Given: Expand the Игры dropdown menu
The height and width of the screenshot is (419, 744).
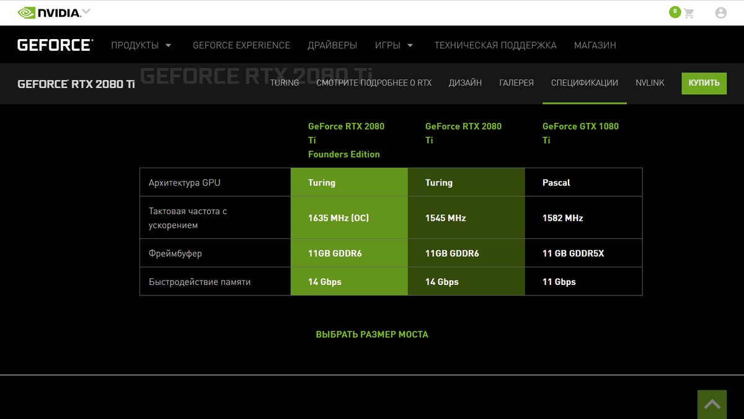Looking at the screenshot, I should pos(394,45).
